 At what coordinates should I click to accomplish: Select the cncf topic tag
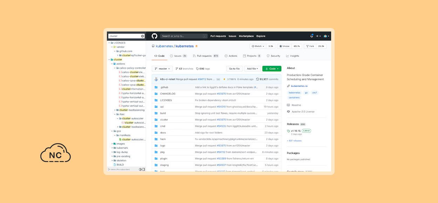(x=314, y=93)
